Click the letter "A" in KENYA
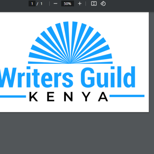The image size is (154, 154). point(103,97)
